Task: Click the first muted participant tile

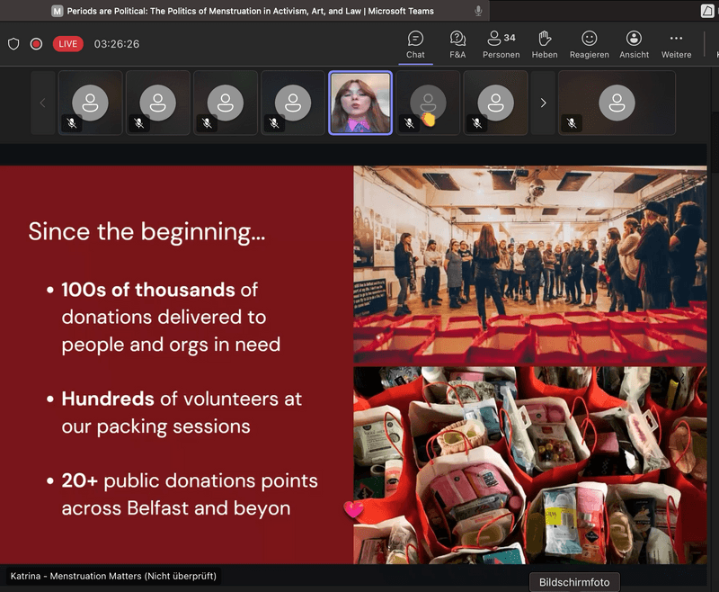Action: pos(90,103)
